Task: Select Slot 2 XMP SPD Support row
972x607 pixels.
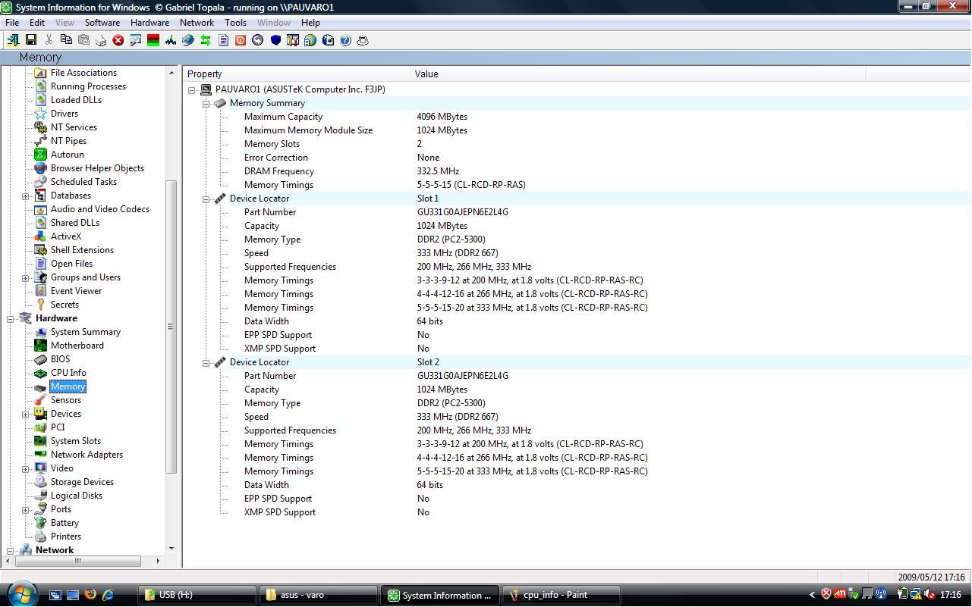Action: pos(576,512)
